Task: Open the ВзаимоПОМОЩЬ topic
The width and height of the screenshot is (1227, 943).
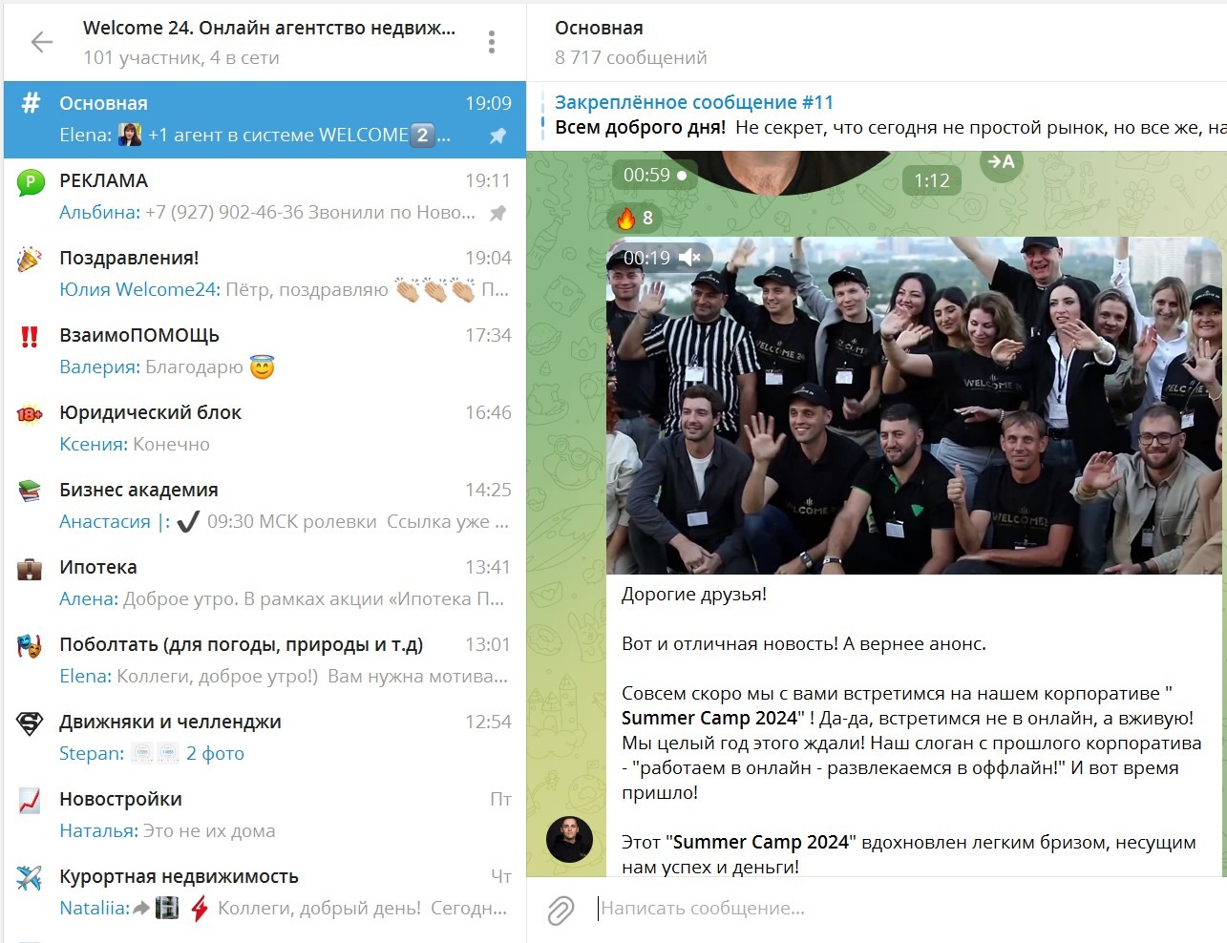Action: point(264,351)
